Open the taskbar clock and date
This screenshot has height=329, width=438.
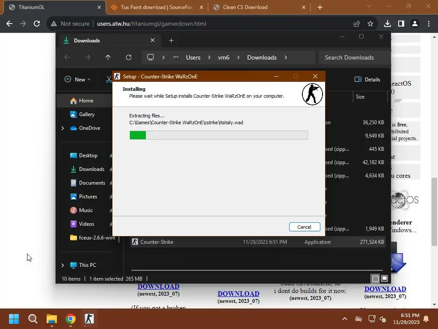coord(406,319)
